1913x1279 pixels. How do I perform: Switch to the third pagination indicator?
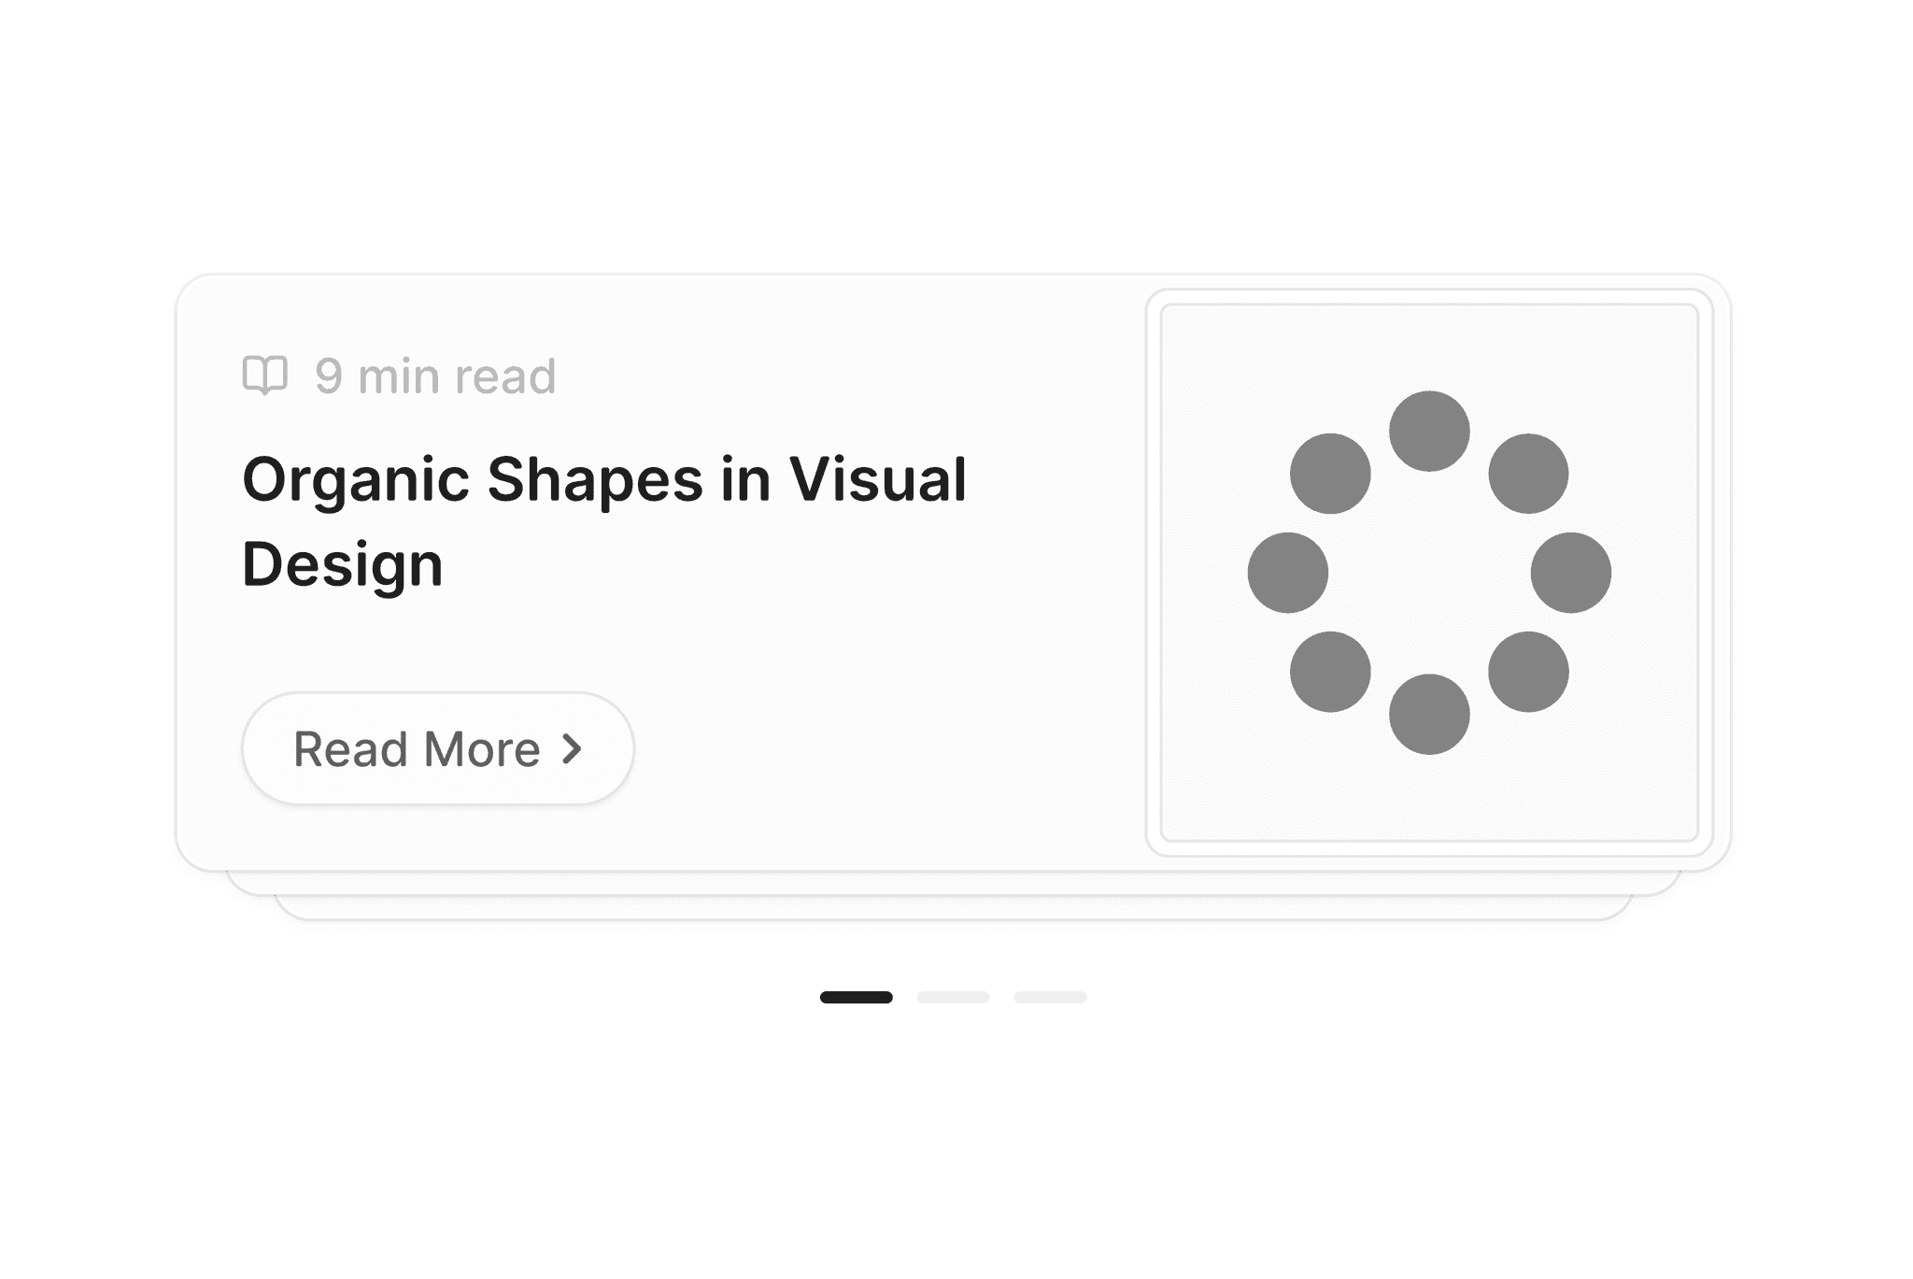pyautogui.click(x=1050, y=997)
